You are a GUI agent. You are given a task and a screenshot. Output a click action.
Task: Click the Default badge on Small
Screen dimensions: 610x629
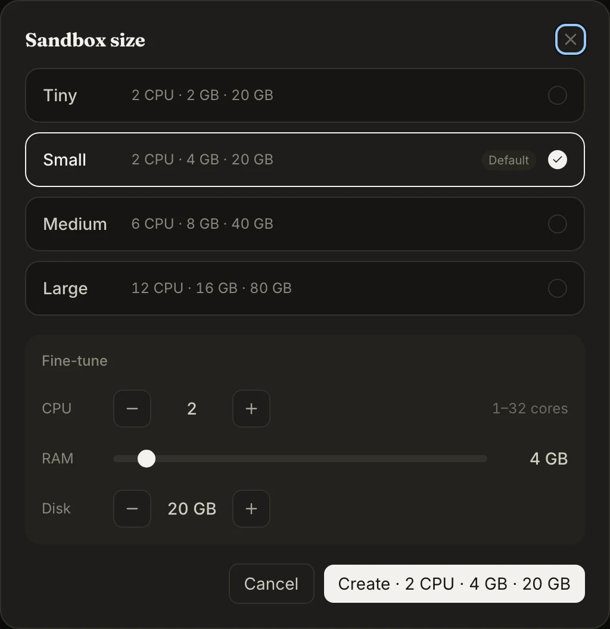[x=509, y=160]
